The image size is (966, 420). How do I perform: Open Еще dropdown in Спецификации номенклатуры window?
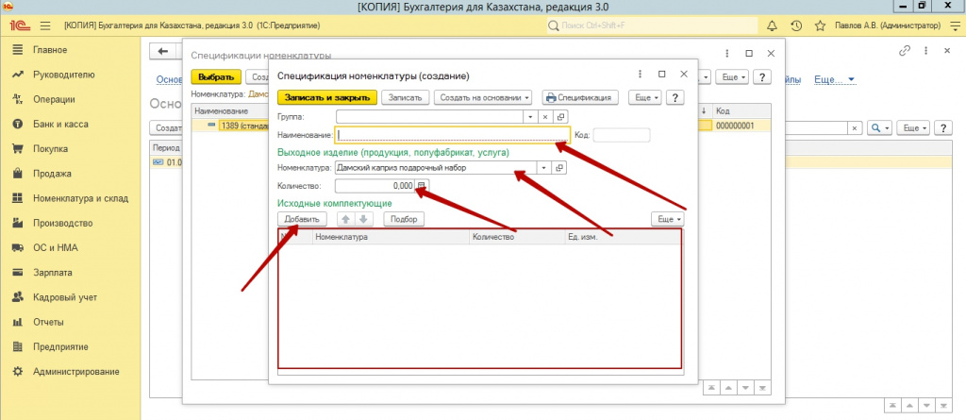733,77
